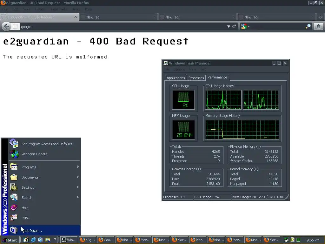This screenshot has width=325, height=244.
Task: Switch to Applications tab in Task Manager
Action: tap(176, 78)
